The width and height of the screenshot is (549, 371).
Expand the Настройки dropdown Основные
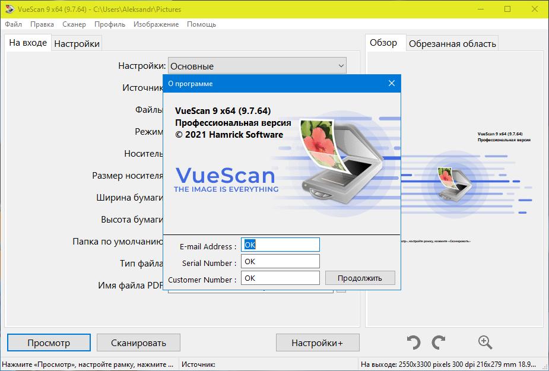[x=341, y=66]
